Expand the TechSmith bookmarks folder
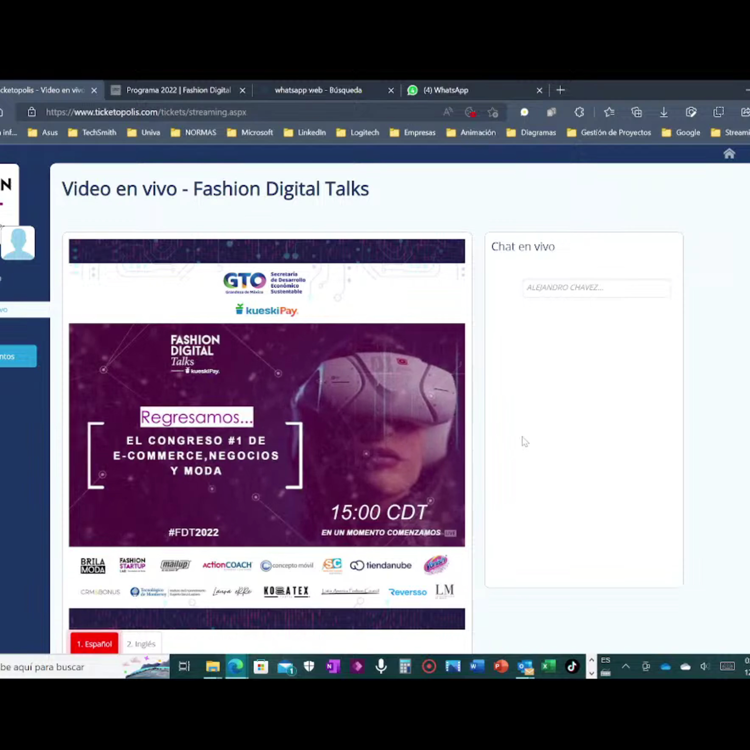Screen dimensions: 750x750 coord(92,132)
